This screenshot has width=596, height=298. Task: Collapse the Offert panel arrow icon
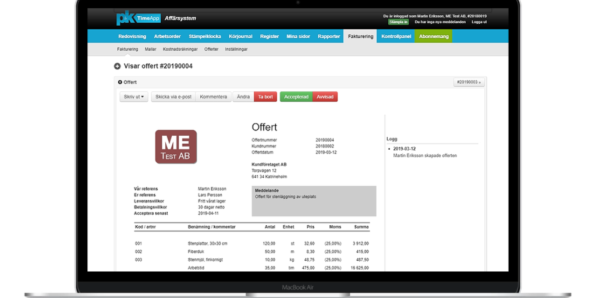click(120, 82)
